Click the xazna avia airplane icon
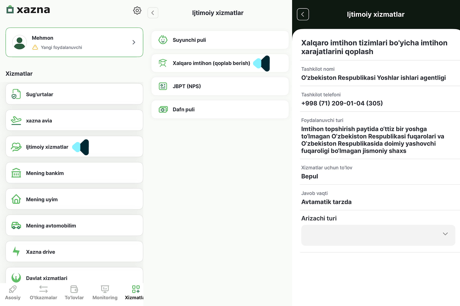460x306 pixels. click(16, 120)
